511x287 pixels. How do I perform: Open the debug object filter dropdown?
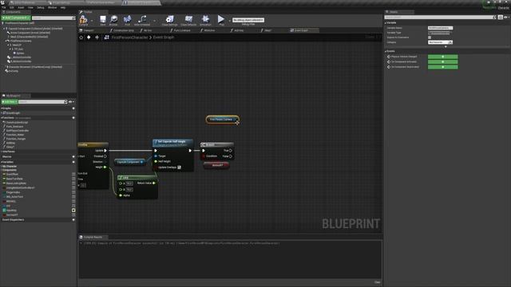coord(248,20)
